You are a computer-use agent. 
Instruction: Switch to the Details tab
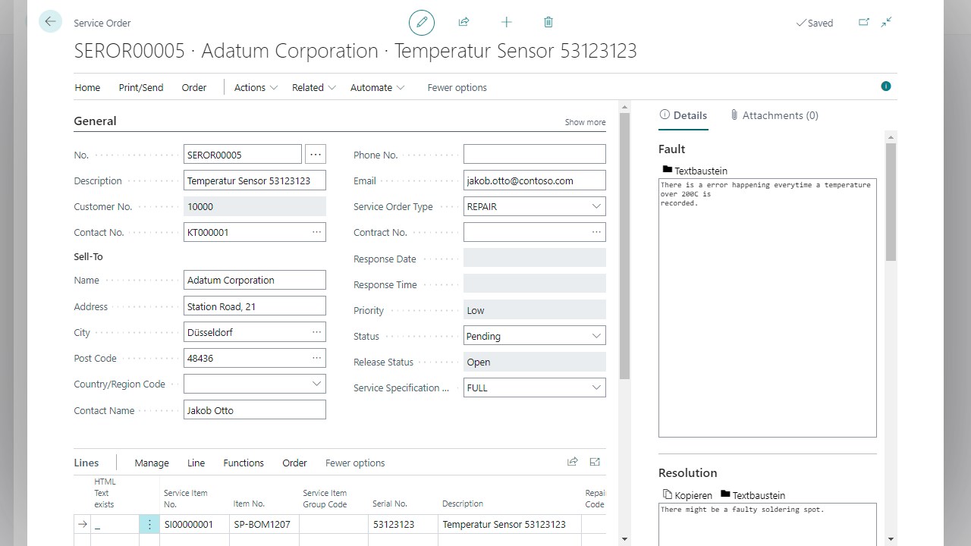[683, 115]
